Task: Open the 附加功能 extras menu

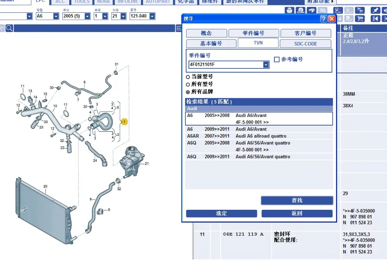Action: coord(320,2)
